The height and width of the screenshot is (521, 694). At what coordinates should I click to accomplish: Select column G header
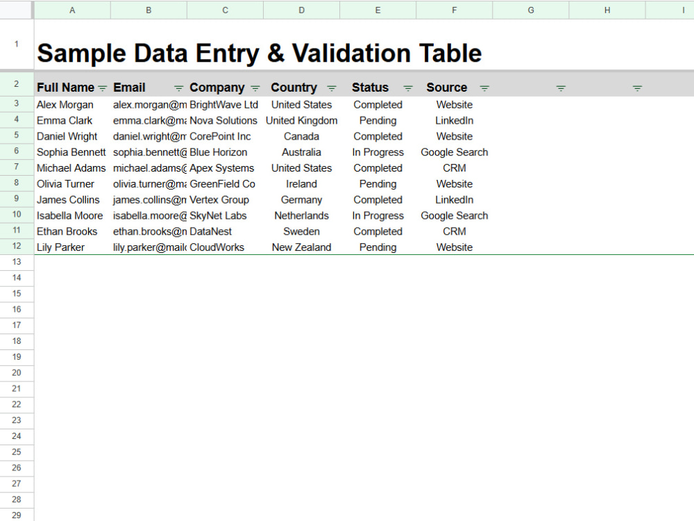(x=531, y=10)
